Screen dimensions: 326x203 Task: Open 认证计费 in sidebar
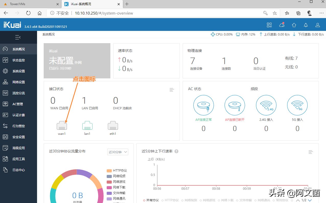tap(18, 115)
